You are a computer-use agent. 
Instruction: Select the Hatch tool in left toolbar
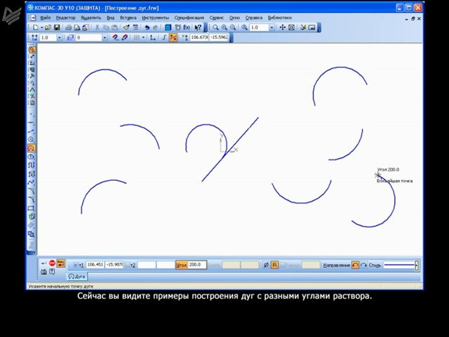coord(31,225)
